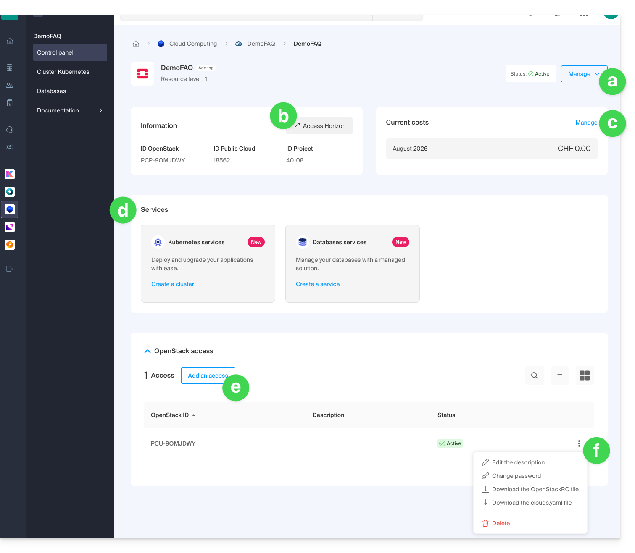Open the filter icon in OpenStack access
Viewport: 635px width, 553px height.
coord(559,376)
